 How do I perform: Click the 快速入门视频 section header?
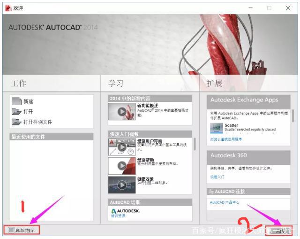click(x=150, y=134)
